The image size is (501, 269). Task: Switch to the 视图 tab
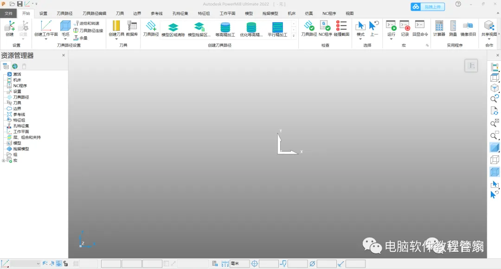[x=350, y=13]
